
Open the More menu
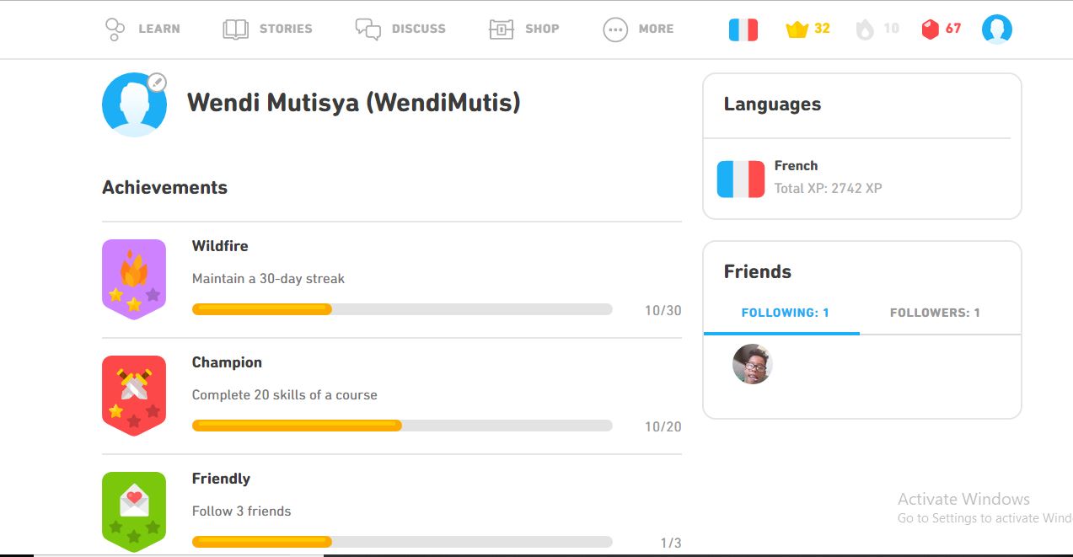point(638,29)
